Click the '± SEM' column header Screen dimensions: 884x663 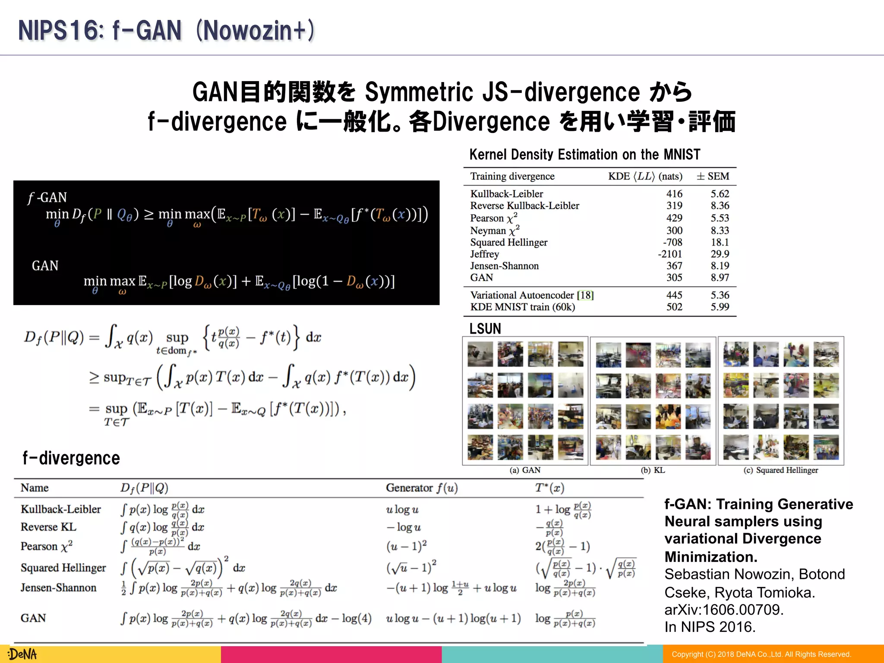coord(713,176)
